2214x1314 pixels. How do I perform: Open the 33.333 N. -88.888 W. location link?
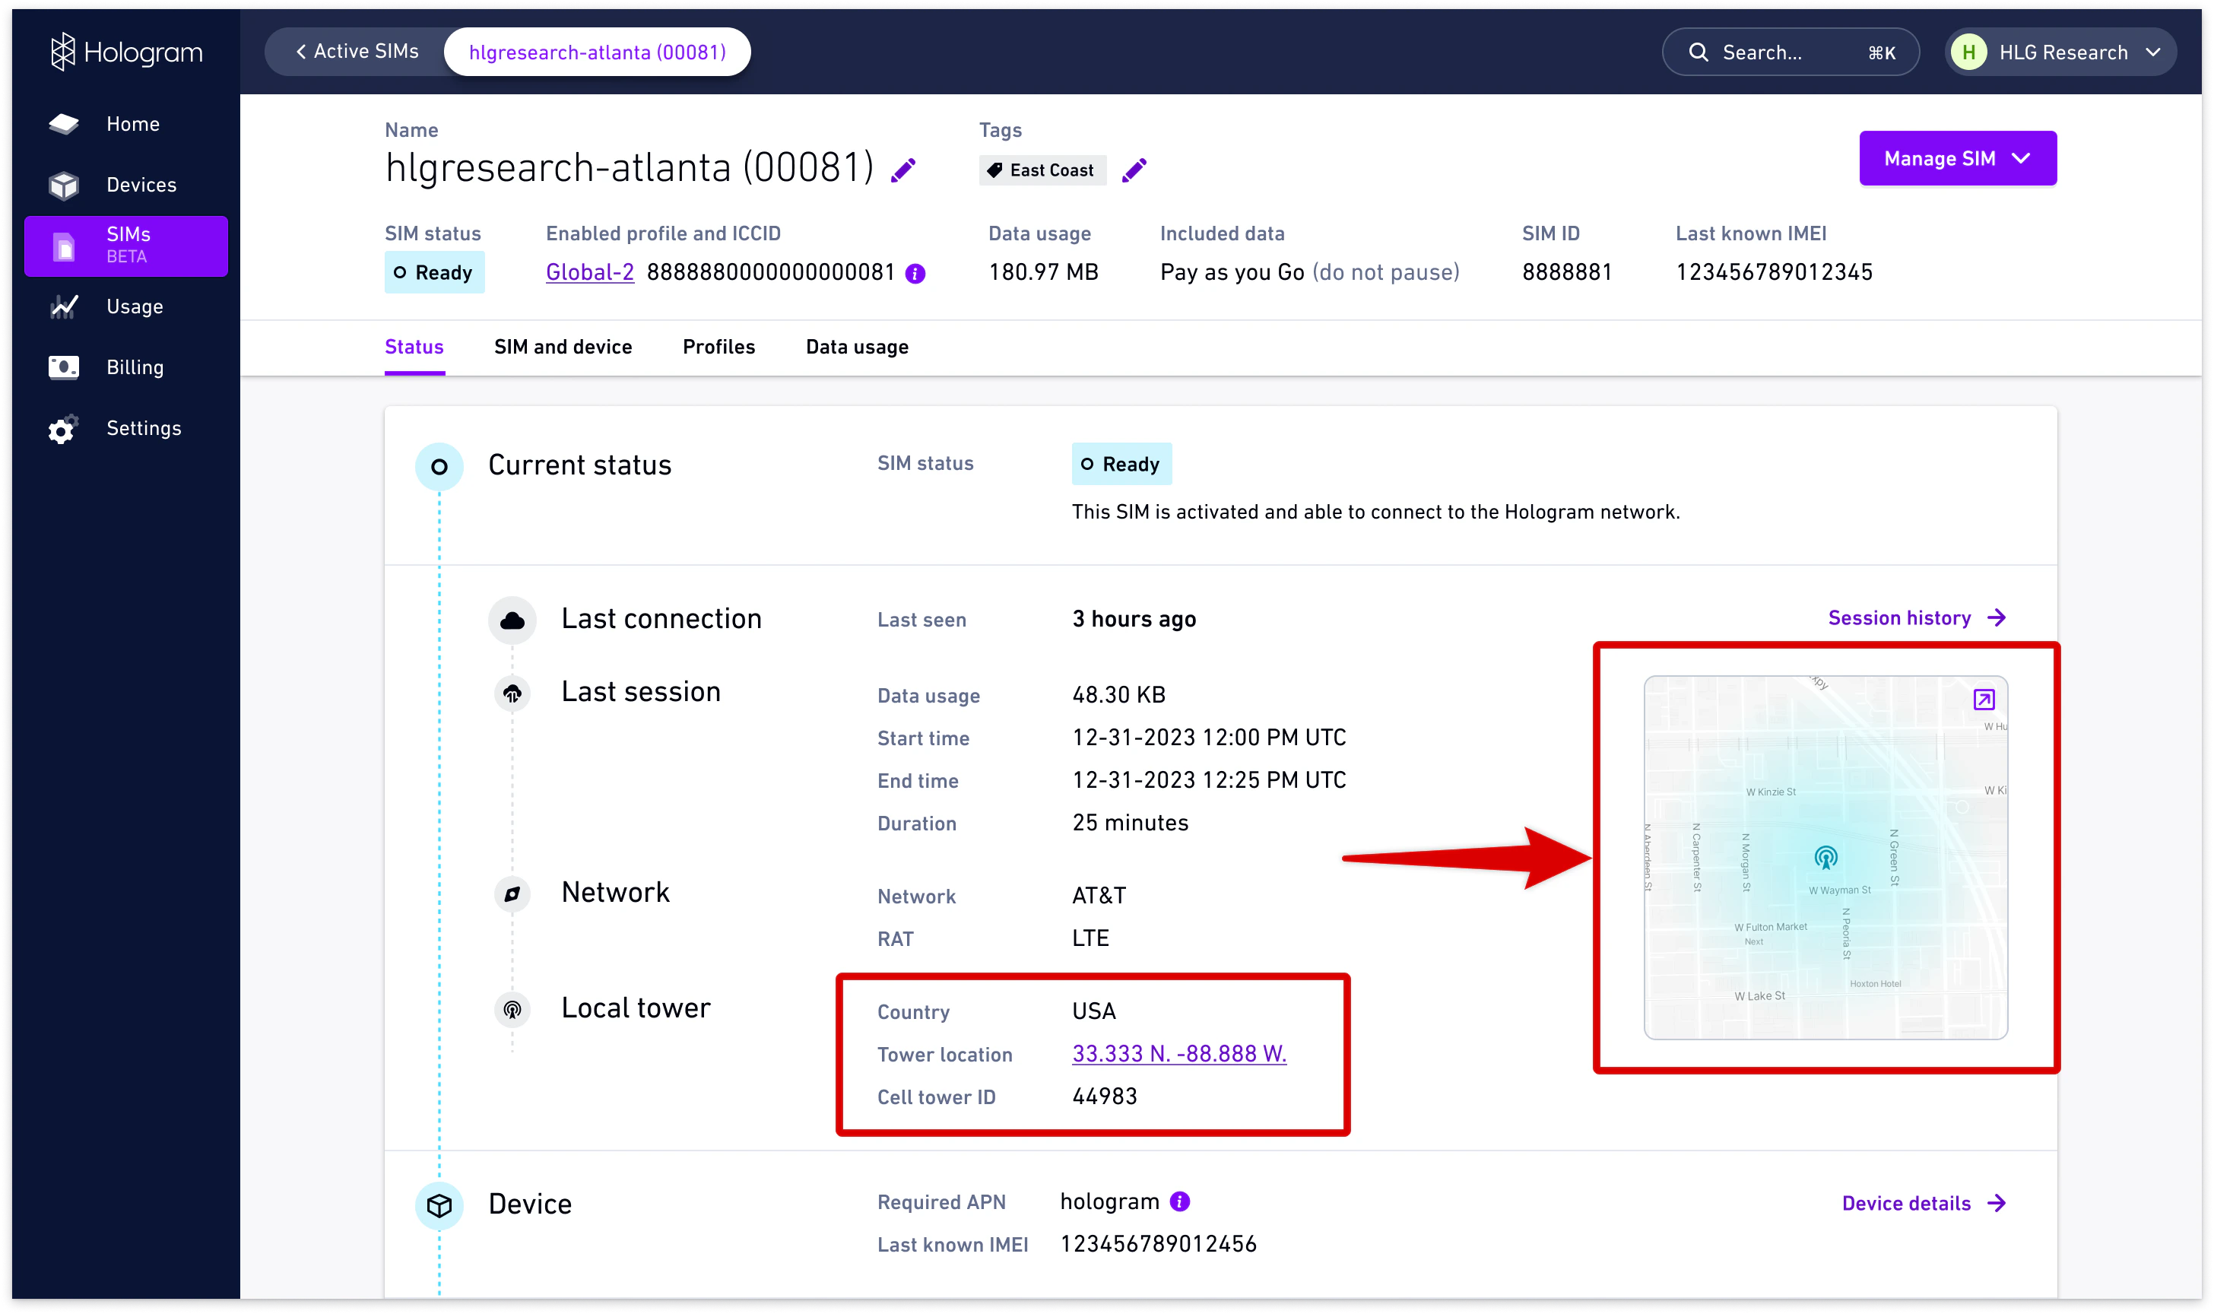pyautogui.click(x=1179, y=1054)
